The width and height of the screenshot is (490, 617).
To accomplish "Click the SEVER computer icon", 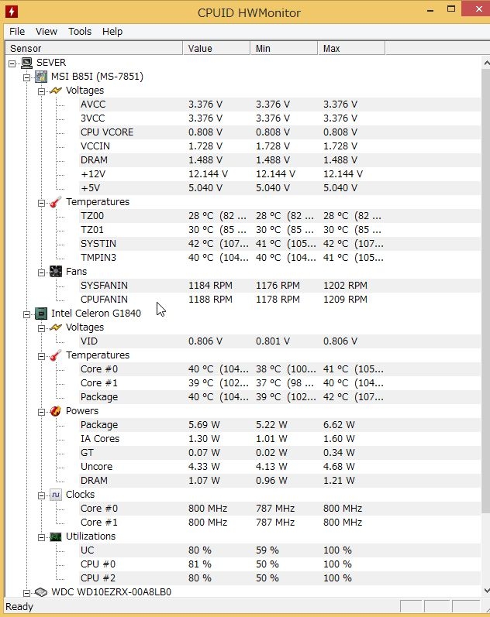I will [x=26, y=63].
